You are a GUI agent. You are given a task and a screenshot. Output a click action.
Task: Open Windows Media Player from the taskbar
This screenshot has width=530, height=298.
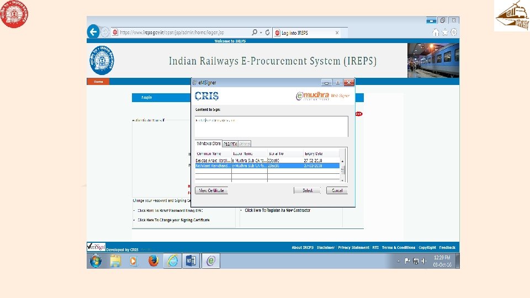click(x=133, y=261)
